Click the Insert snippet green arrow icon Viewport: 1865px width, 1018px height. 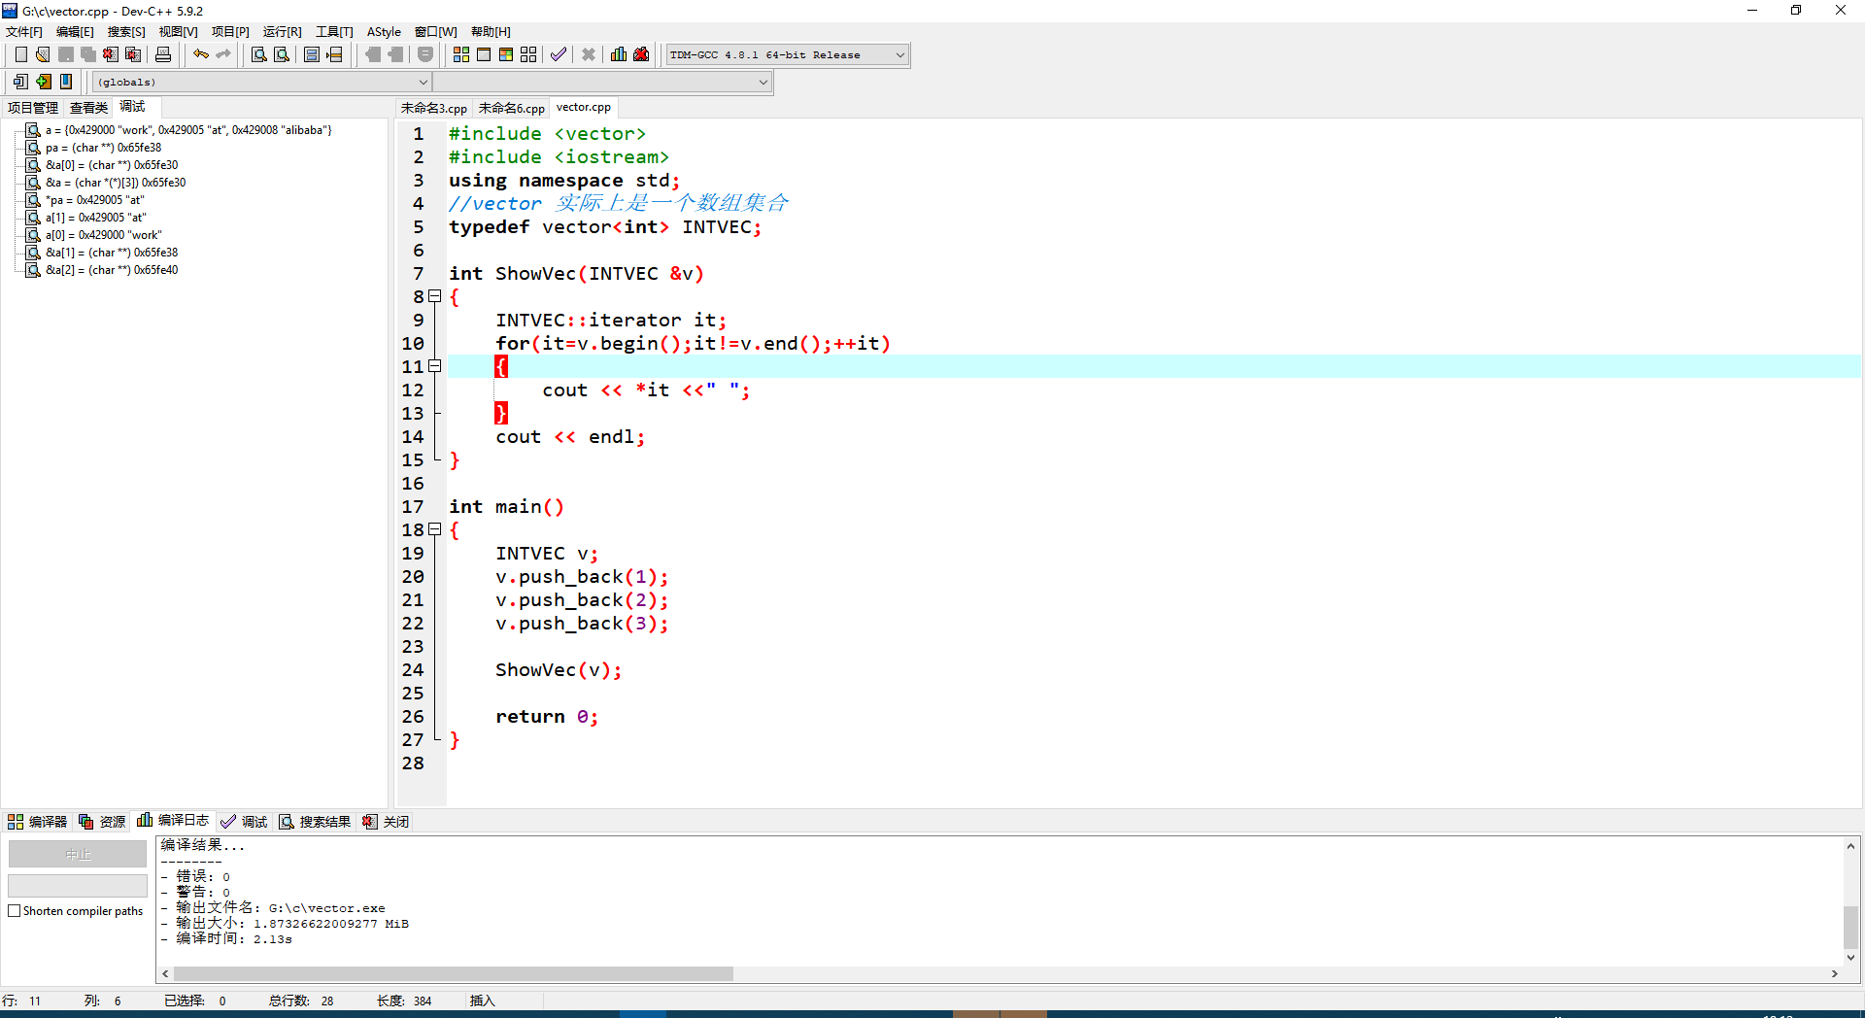pyautogui.click(x=44, y=82)
